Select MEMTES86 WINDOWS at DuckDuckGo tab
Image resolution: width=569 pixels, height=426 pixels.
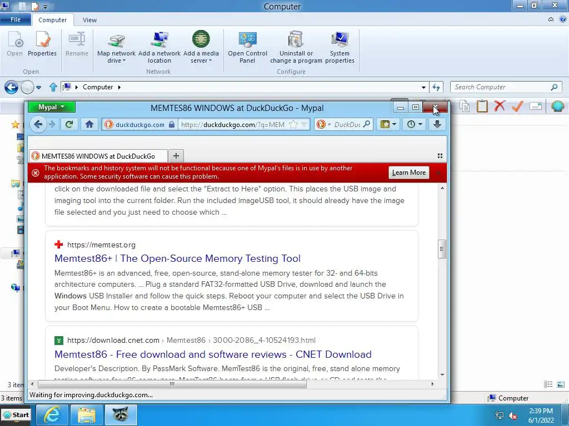point(98,156)
